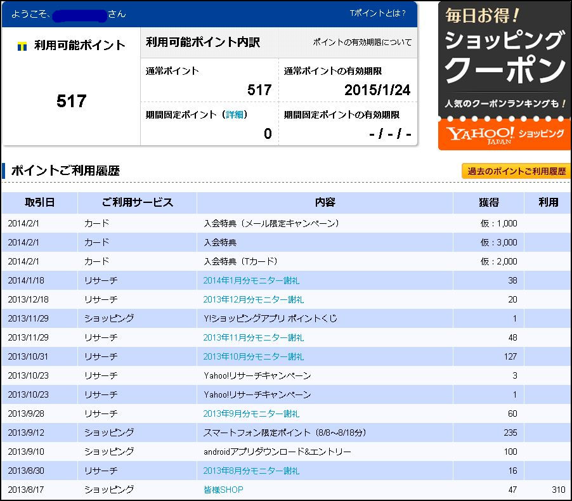Open ポイントの有効期限について link
The width and height of the screenshot is (572, 501).
click(362, 42)
